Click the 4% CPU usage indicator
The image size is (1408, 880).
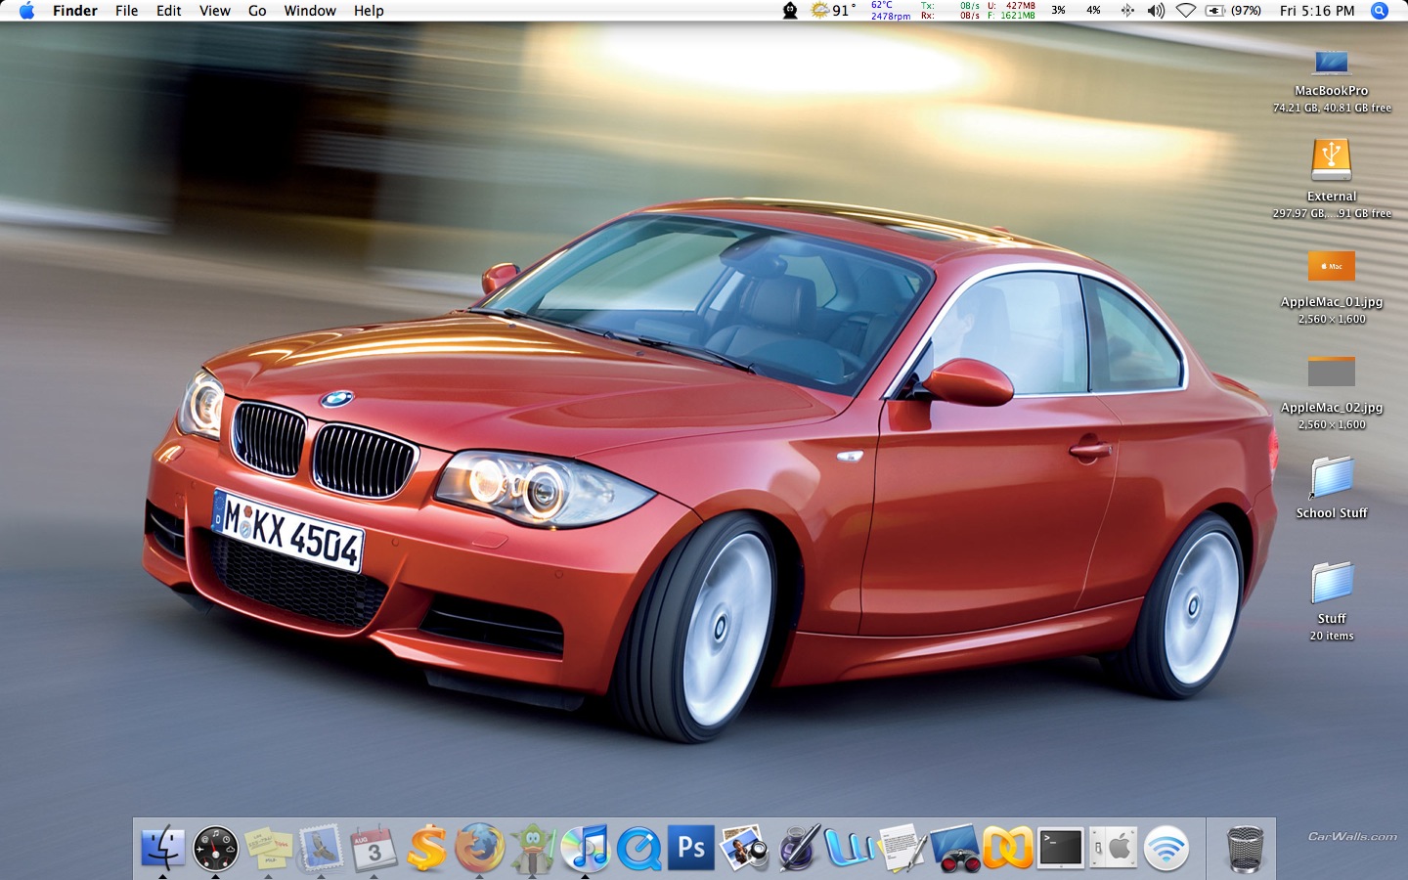point(1093,11)
